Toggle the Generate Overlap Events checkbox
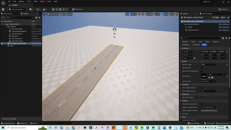 click(x=202, y=104)
